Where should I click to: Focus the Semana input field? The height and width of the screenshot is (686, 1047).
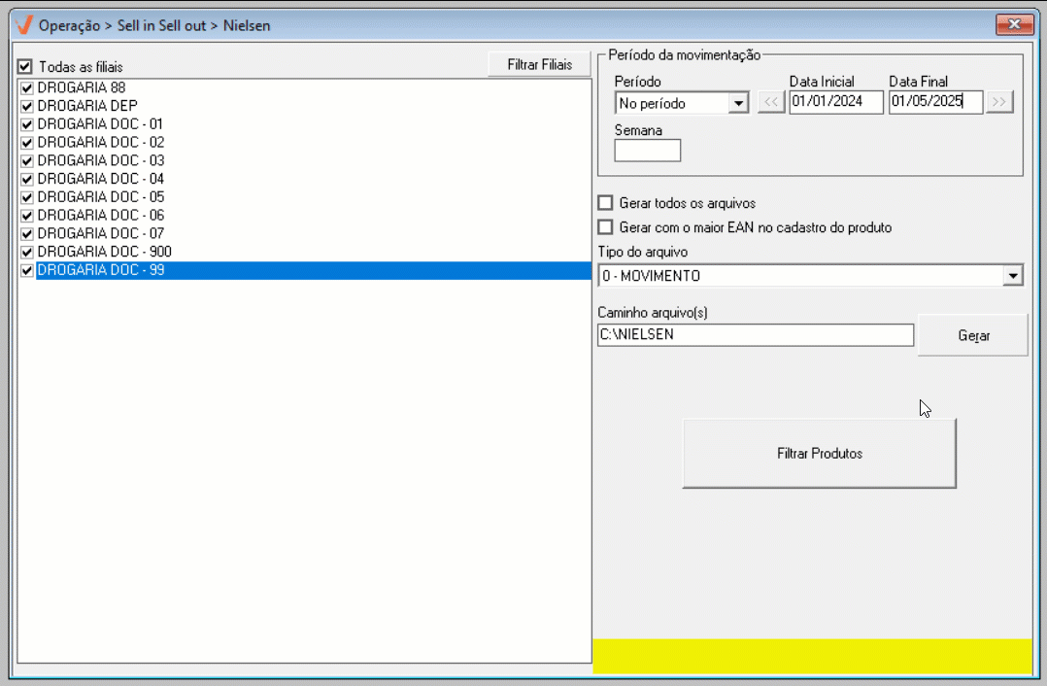(647, 151)
